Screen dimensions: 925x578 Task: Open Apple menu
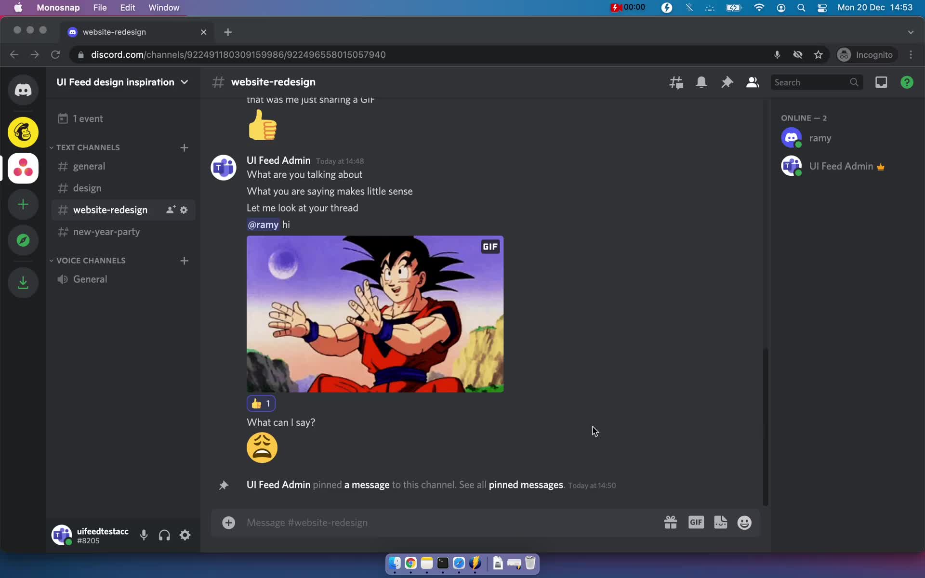click(x=18, y=8)
